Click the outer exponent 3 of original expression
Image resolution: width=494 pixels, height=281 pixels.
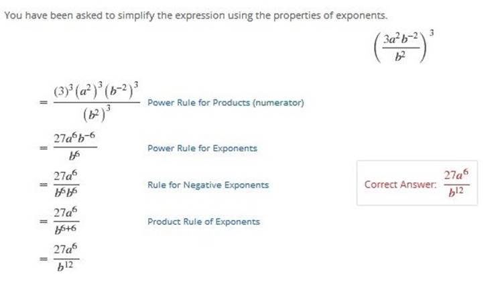[x=432, y=33]
